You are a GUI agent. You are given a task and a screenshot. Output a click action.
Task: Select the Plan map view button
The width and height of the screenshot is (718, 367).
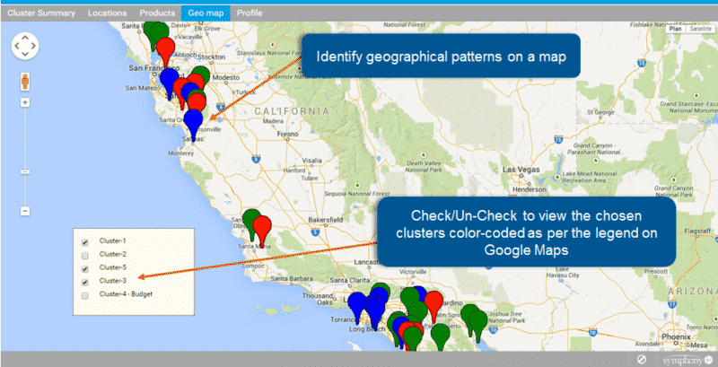click(675, 29)
